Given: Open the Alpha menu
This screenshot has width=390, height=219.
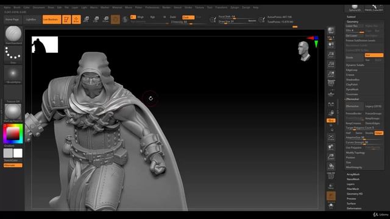Looking at the screenshot, I should pyautogui.click(x=7, y=7).
